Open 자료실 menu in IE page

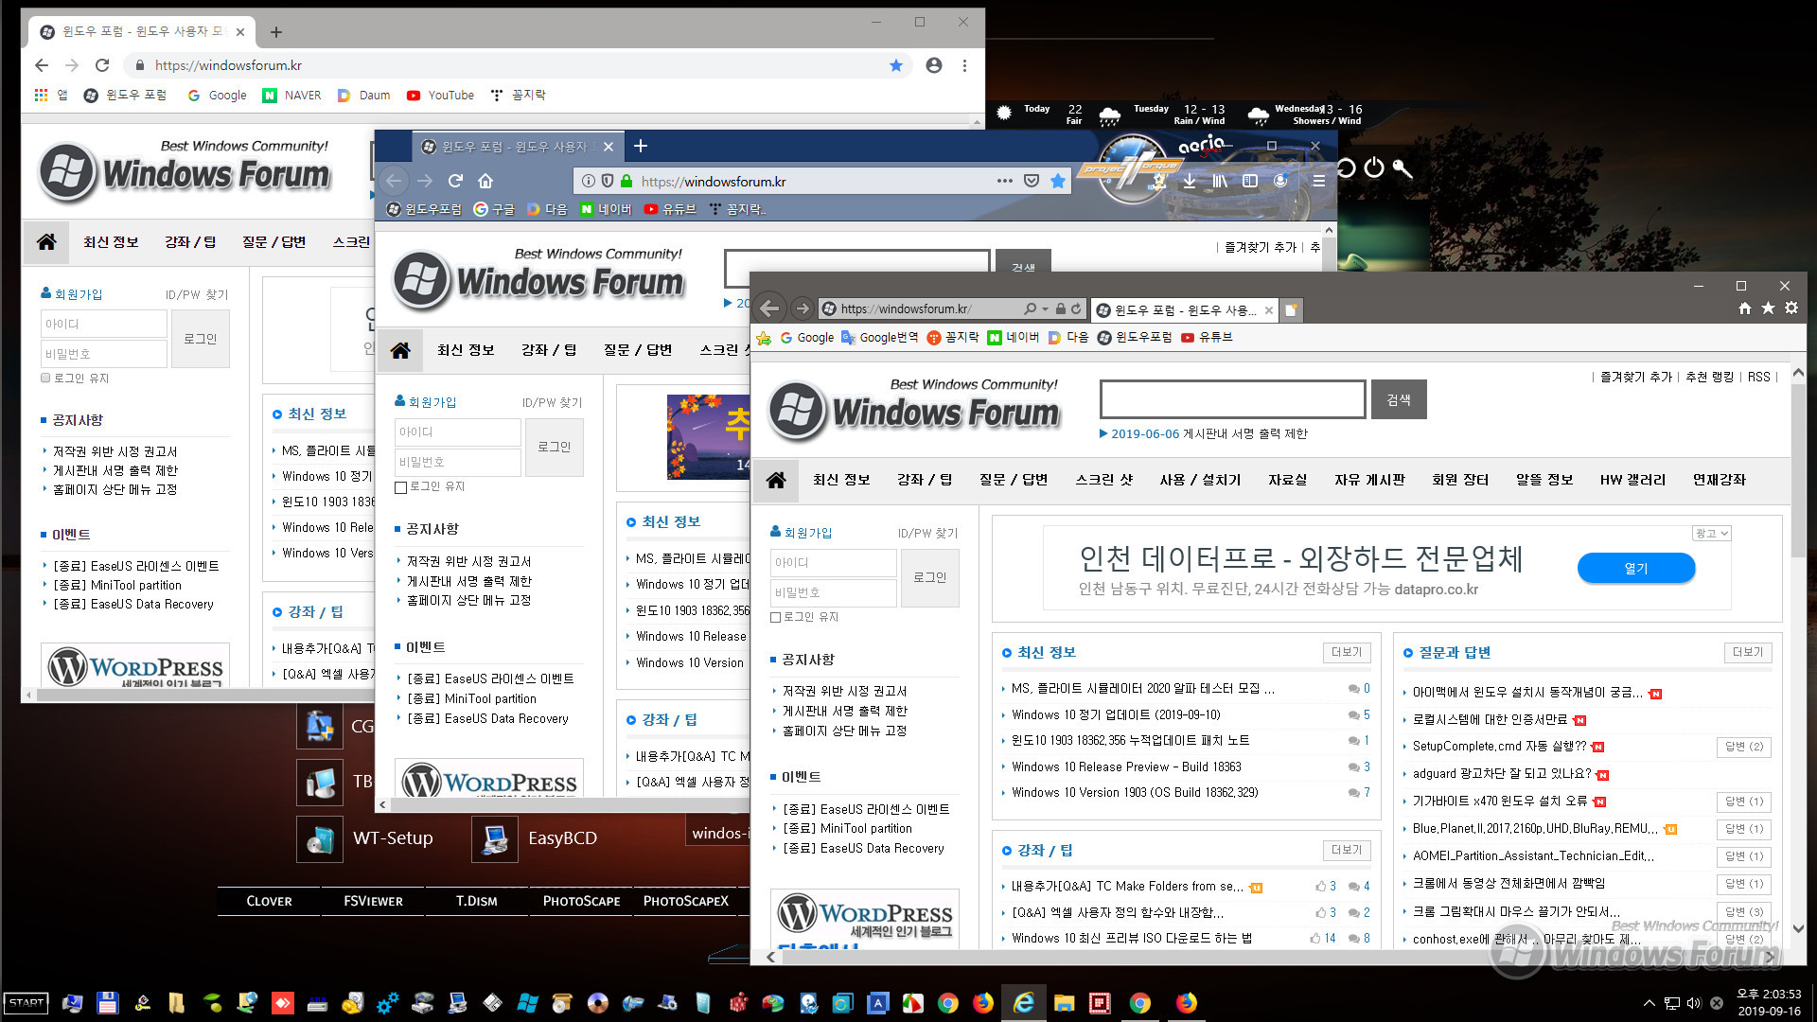[1287, 480]
